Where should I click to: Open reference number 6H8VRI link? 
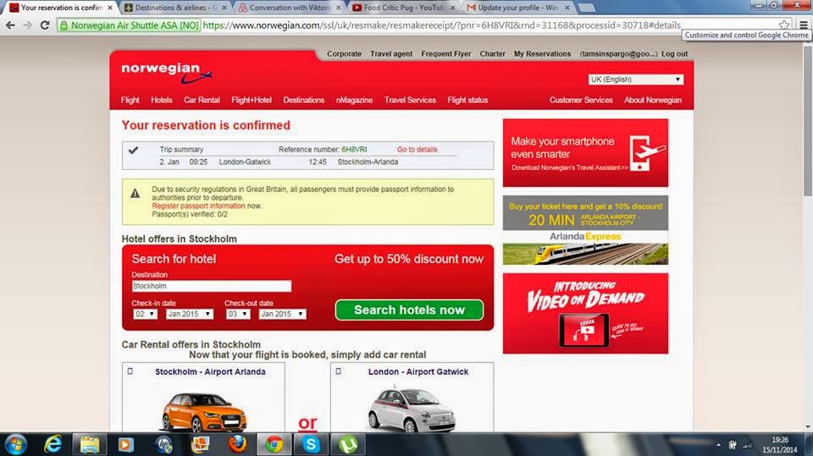point(354,149)
